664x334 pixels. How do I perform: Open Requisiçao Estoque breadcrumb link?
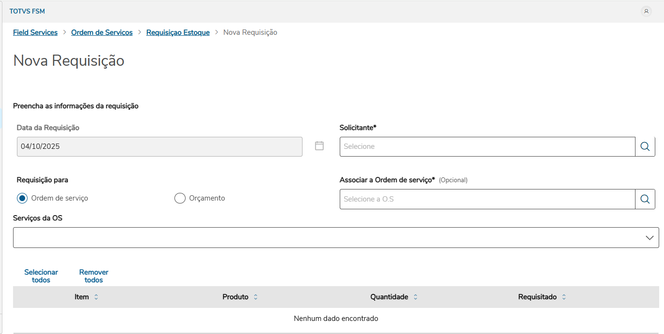coord(178,32)
